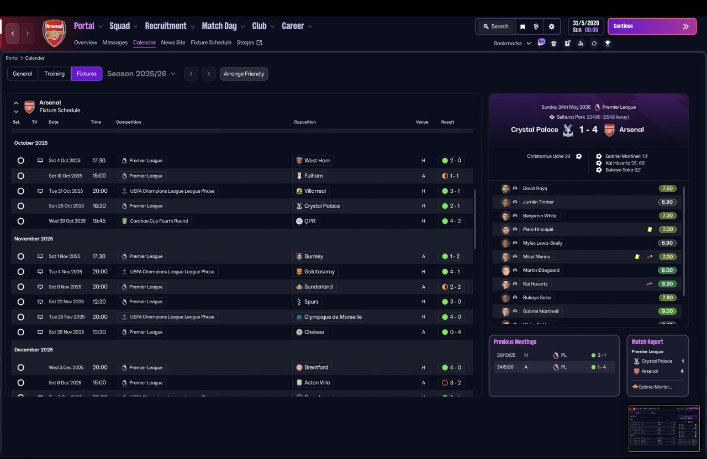Switch to the Messages tab

[115, 43]
